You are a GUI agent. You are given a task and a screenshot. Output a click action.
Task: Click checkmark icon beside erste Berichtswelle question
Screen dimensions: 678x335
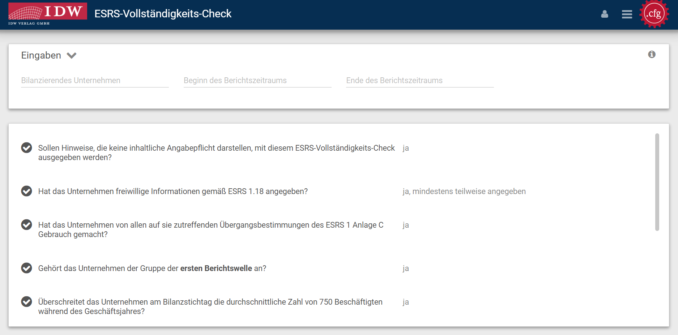pyautogui.click(x=26, y=268)
